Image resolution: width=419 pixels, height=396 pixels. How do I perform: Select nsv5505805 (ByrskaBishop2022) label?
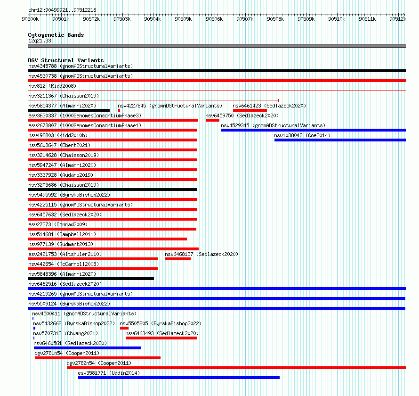[x=161, y=323]
